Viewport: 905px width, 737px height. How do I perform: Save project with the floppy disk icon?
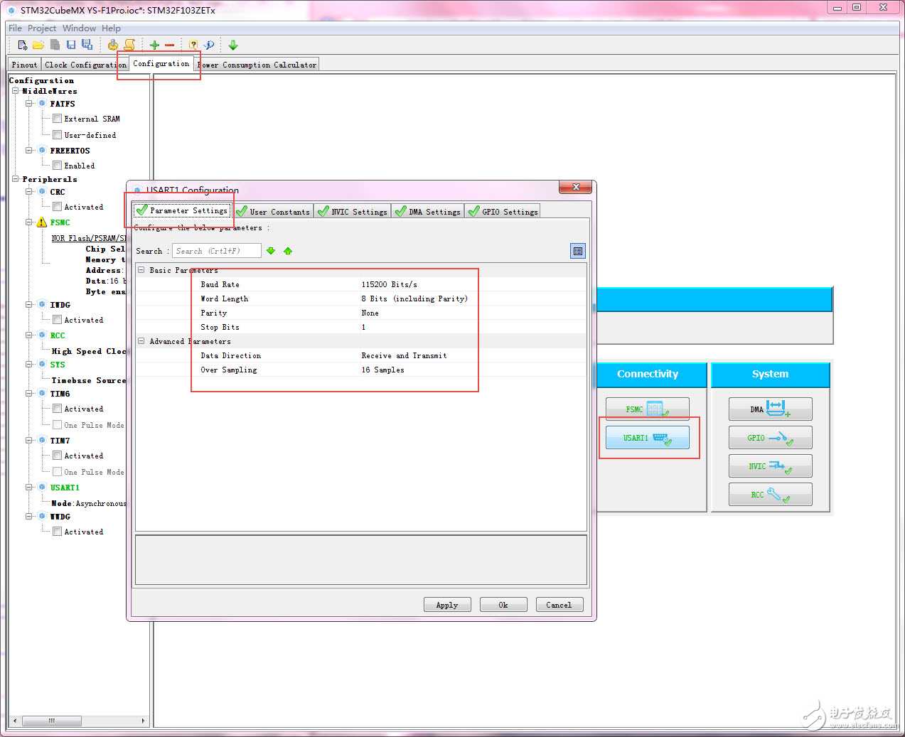[x=71, y=45]
